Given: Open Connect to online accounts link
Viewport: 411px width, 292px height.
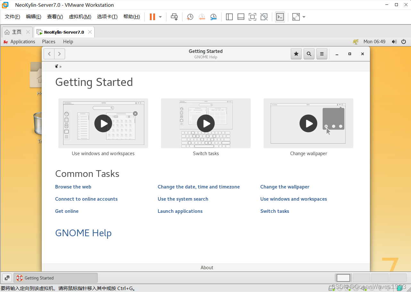Looking at the screenshot, I should pos(86,199).
